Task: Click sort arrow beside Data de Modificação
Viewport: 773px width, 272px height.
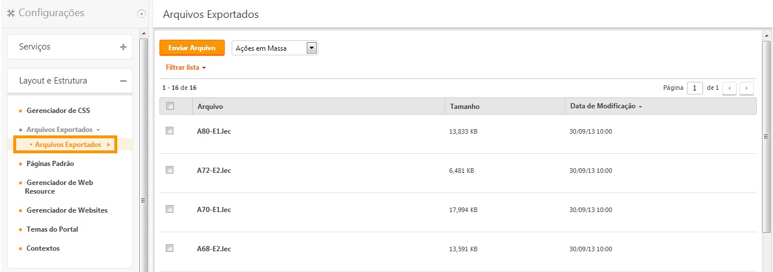Action: [x=641, y=107]
